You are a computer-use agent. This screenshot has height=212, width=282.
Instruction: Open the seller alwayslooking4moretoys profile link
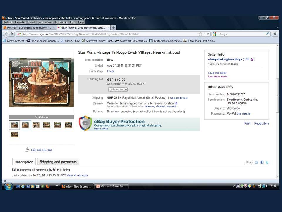tap(225, 59)
